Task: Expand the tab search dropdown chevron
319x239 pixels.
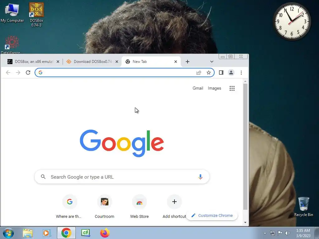Action: (x=212, y=62)
